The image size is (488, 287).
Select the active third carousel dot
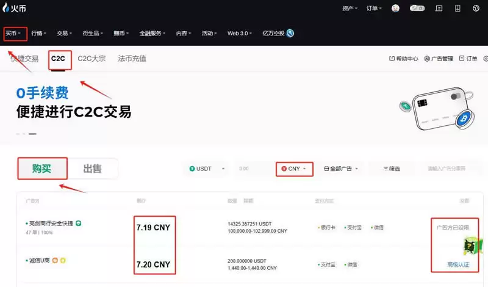pos(32,134)
